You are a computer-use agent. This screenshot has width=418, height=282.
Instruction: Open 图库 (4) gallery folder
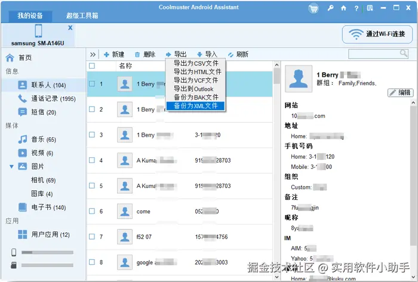click(x=42, y=194)
